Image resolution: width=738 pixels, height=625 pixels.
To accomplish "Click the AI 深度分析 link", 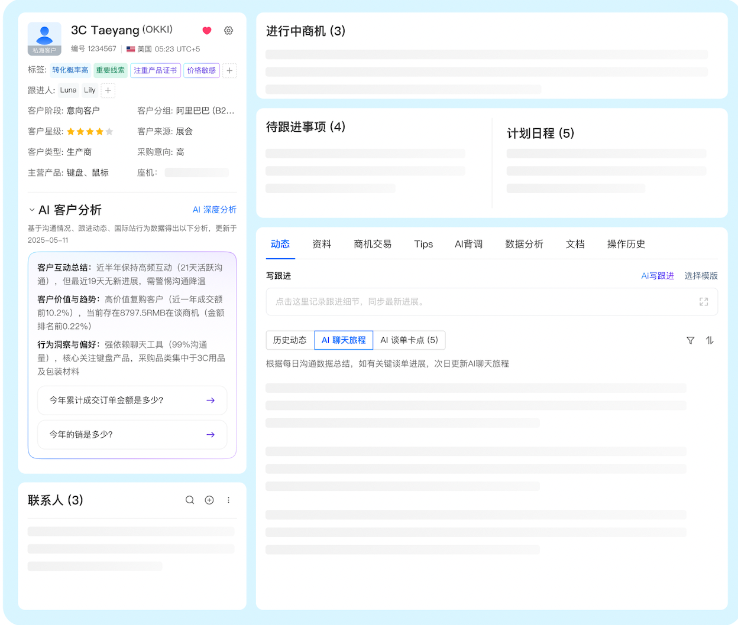I will click(x=214, y=210).
